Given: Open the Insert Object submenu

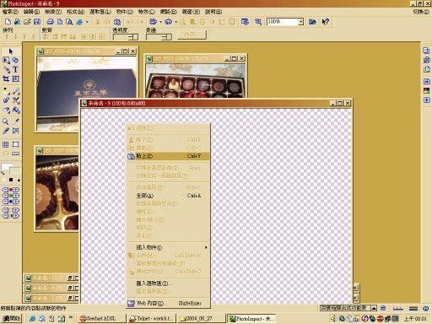Looking at the screenshot, I should (x=168, y=247).
